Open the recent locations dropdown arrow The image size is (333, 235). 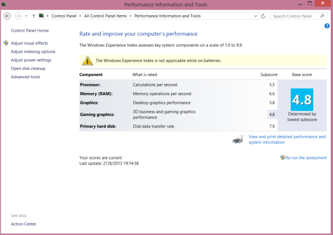click(x=26, y=16)
